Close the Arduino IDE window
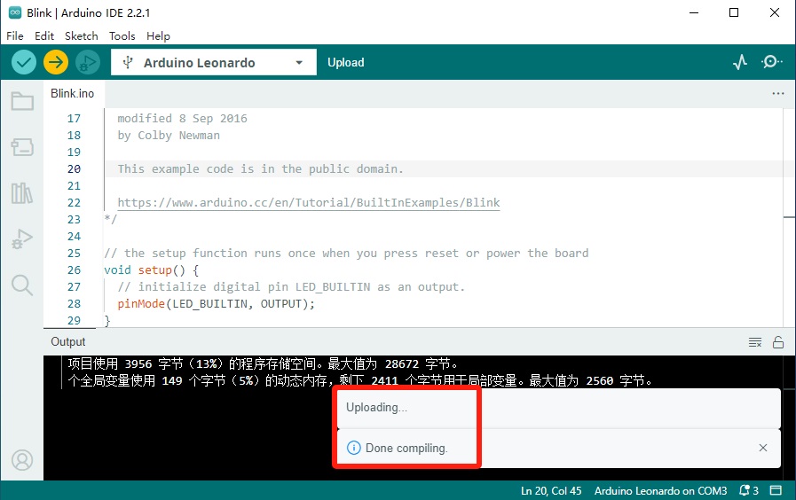796x500 pixels. (774, 12)
